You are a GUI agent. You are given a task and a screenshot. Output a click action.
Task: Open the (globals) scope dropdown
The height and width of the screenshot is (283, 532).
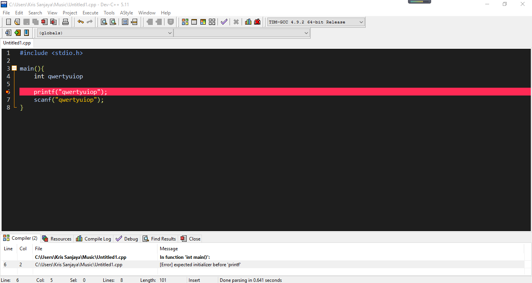tap(105, 33)
